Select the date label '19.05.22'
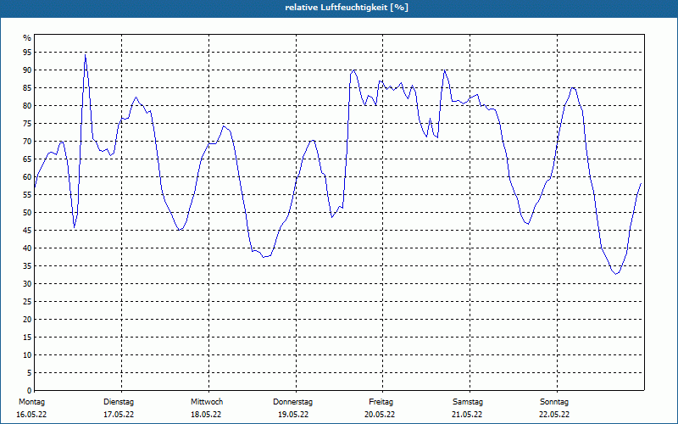 click(293, 415)
